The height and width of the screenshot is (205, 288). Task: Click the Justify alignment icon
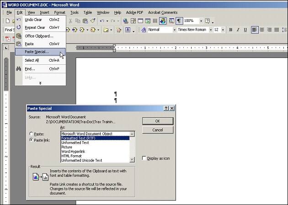[x=277, y=30]
